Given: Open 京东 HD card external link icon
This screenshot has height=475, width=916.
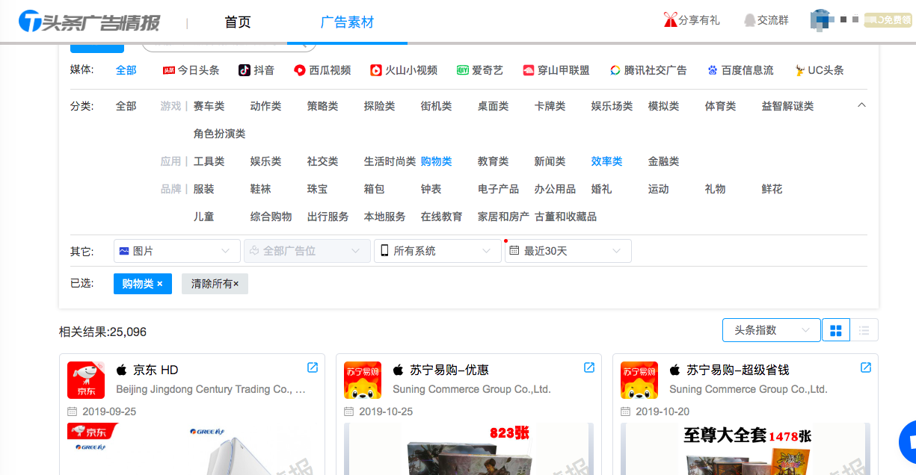Looking at the screenshot, I should click(313, 367).
